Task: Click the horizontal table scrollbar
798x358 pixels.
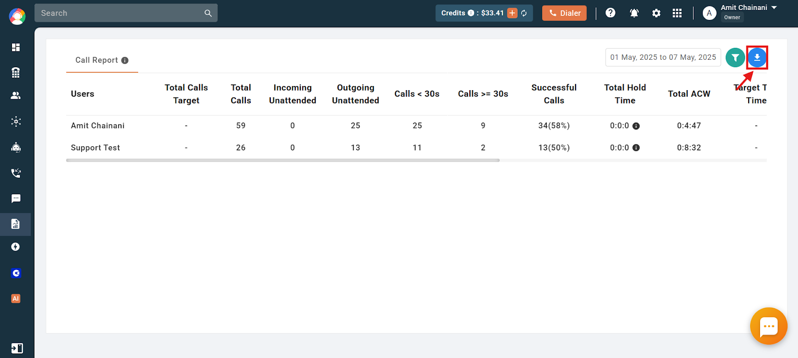Action: point(283,160)
